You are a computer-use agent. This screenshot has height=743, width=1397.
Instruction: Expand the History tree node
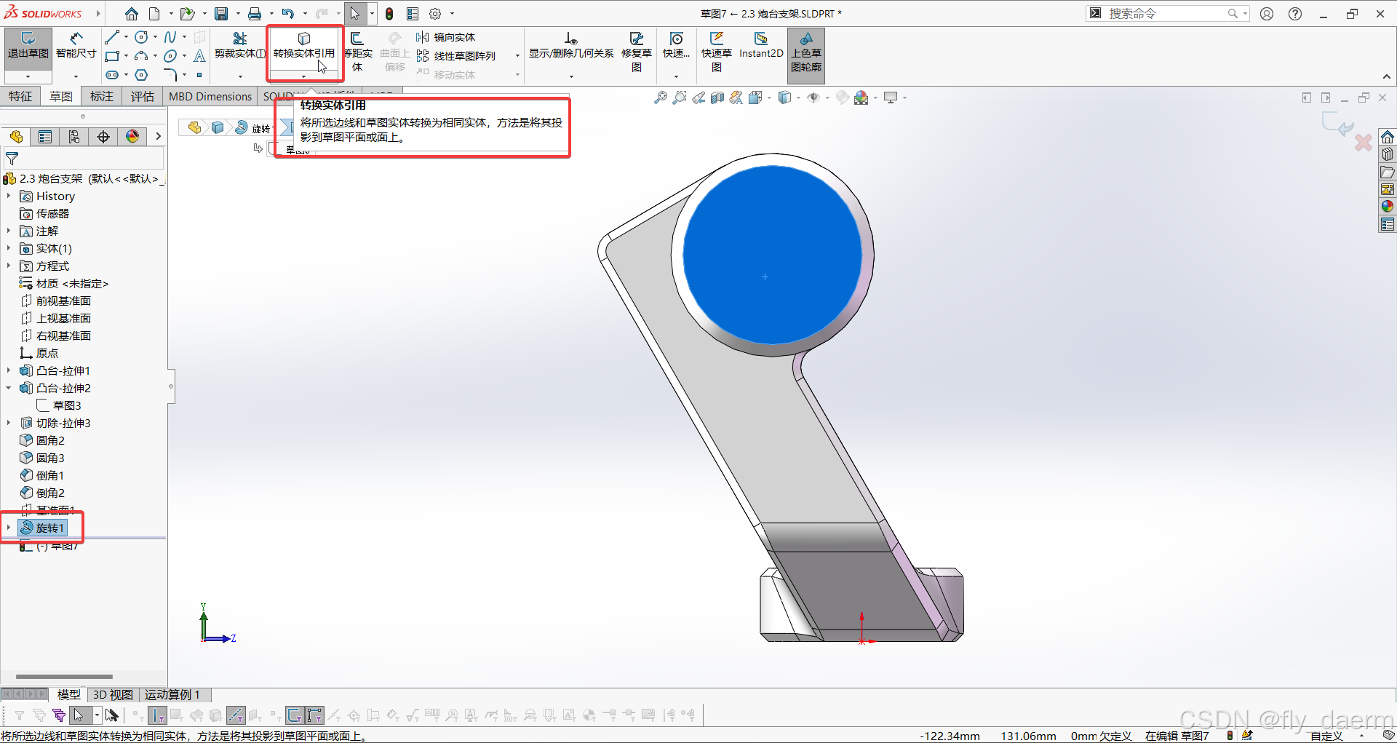[9, 196]
